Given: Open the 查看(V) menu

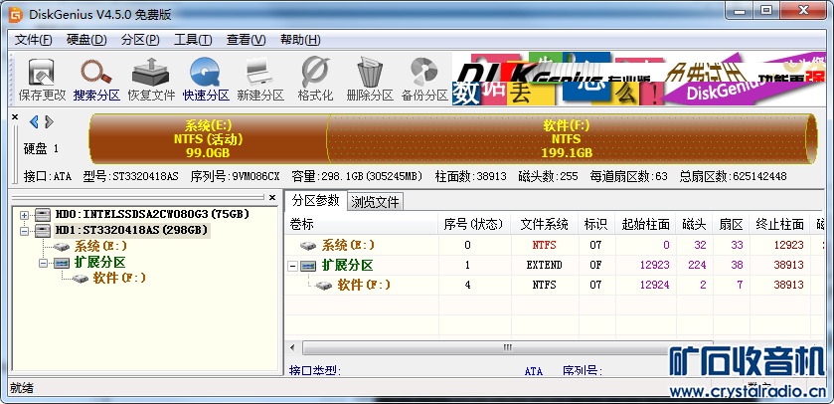Looking at the screenshot, I should [246, 40].
